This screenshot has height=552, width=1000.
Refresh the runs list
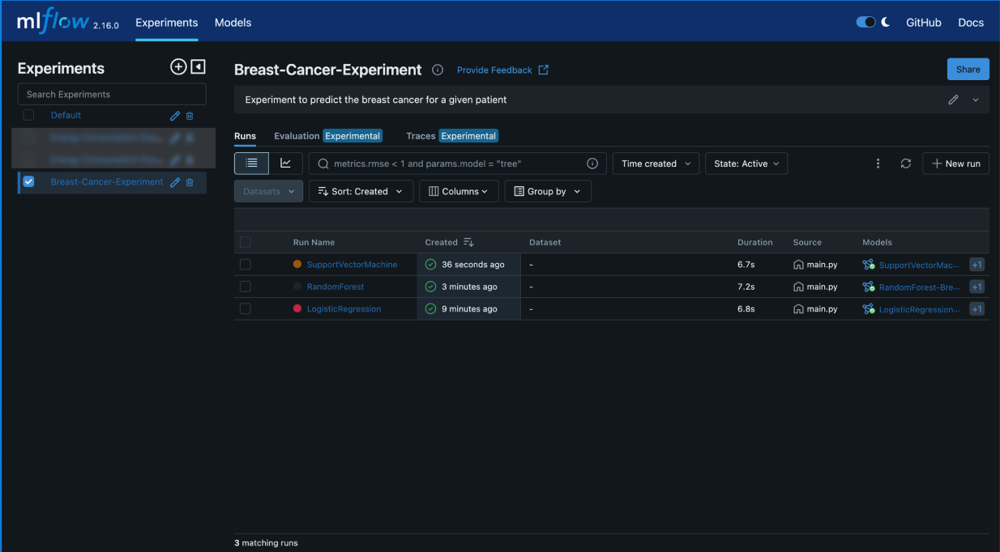(x=906, y=163)
